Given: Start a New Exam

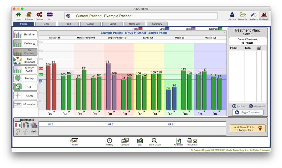Looking at the screenshot, I should pos(253,15).
